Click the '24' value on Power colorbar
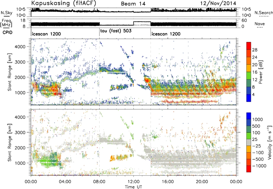 (x=255, y=57)
